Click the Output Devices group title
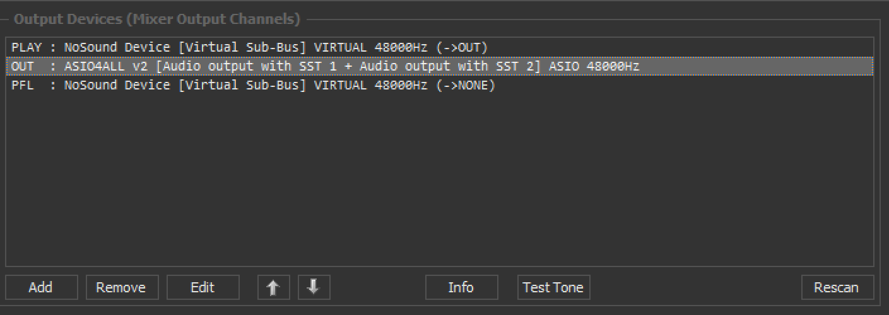 (x=156, y=20)
